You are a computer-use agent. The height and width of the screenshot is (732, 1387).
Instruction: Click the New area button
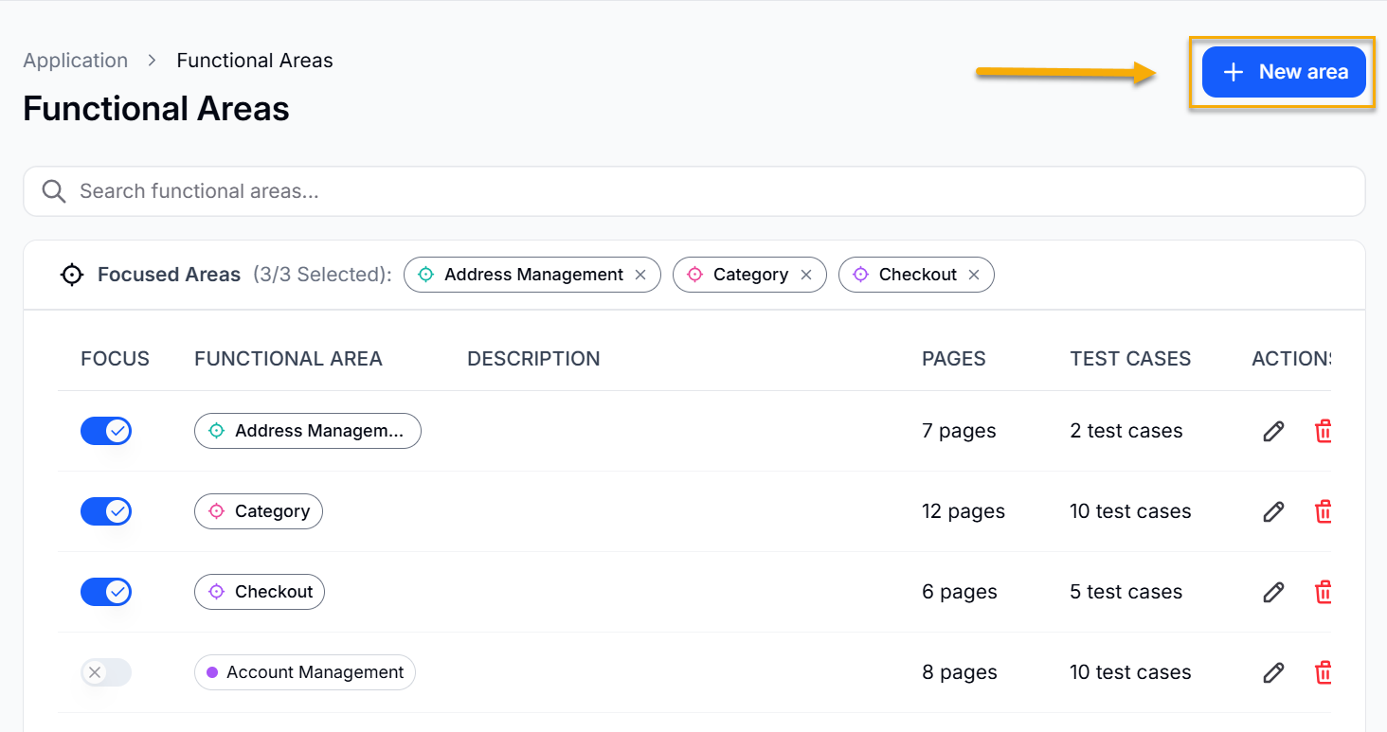point(1284,72)
